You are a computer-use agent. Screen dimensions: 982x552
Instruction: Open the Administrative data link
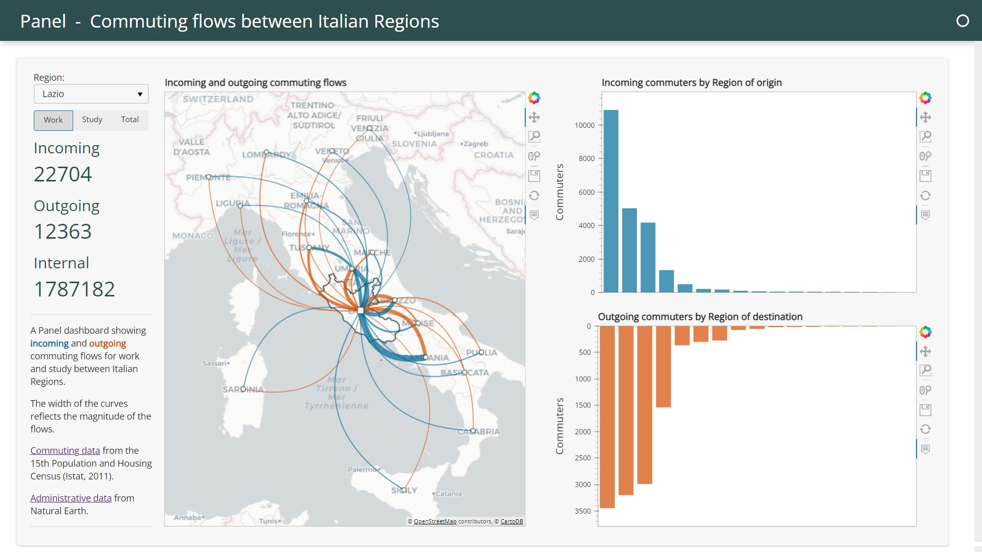pyautogui.click(x=71, y=497)
